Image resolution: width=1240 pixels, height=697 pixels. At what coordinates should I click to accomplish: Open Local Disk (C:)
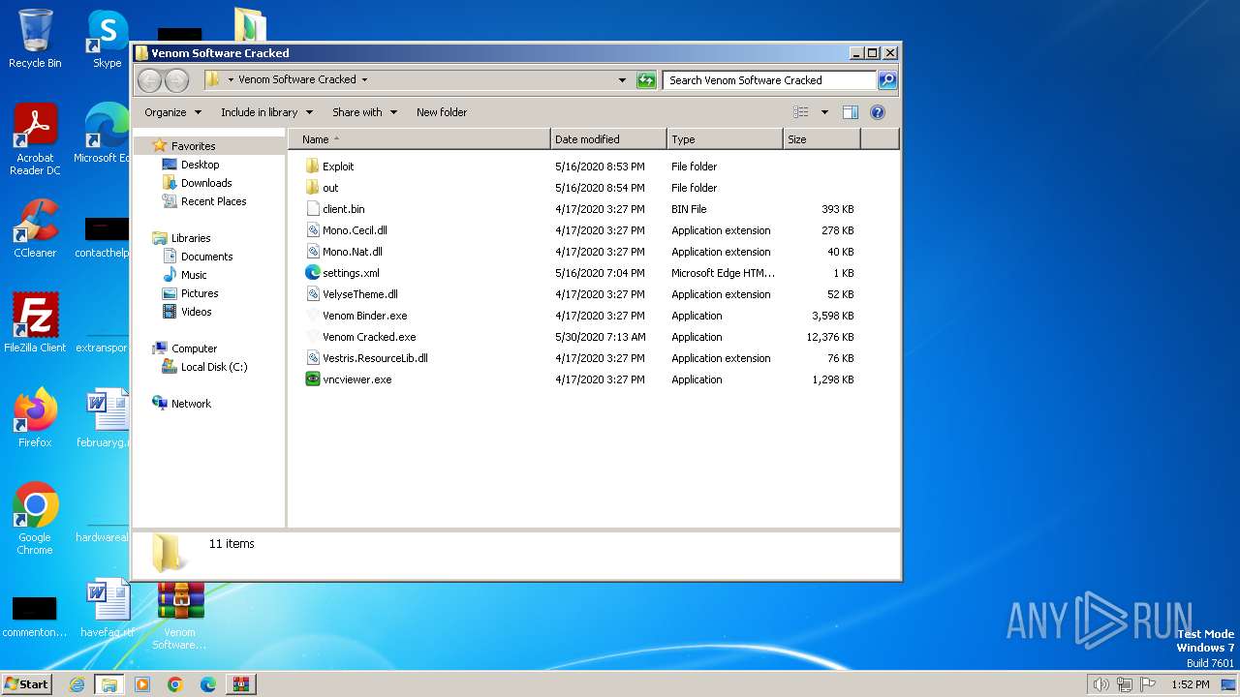pos(214,367)
